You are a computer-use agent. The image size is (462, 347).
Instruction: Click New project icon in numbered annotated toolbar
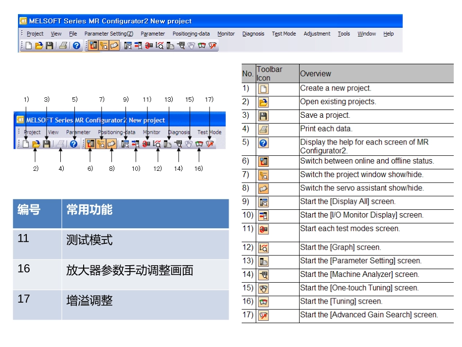[x=26, y=144]
